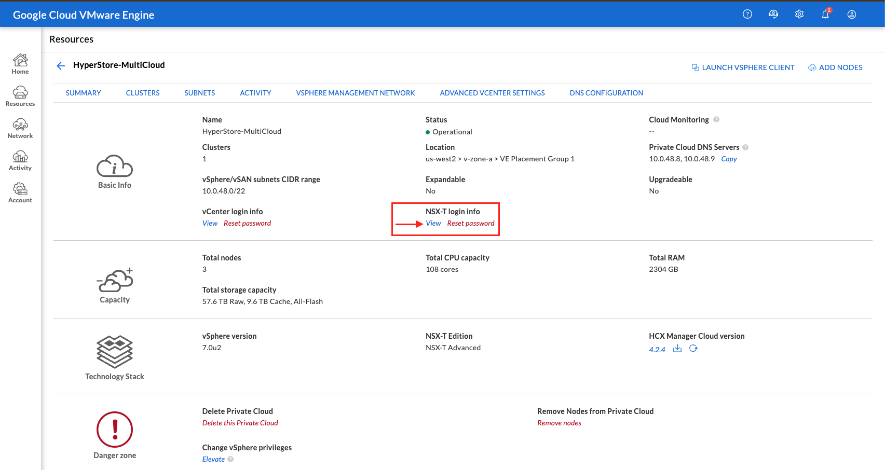Screen dimensions: 885x470
Task: Copy the Private Cloud DNS servers
Action: tap(729, 159)
